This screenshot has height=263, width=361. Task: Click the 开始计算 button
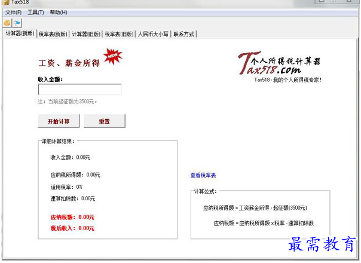[x=59, y=121]
